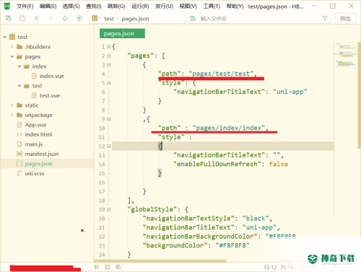Click the manifest.json file icon
The image size is (361, 272).
click(19, 154)
